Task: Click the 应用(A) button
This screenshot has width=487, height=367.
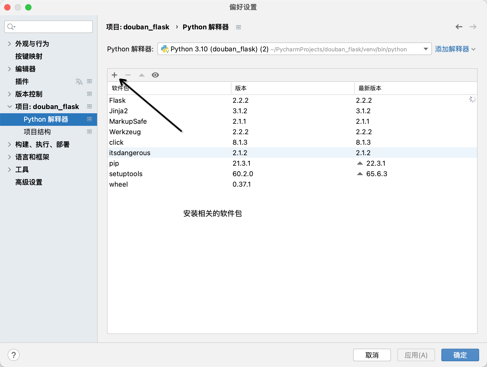Action: (416, 355)
